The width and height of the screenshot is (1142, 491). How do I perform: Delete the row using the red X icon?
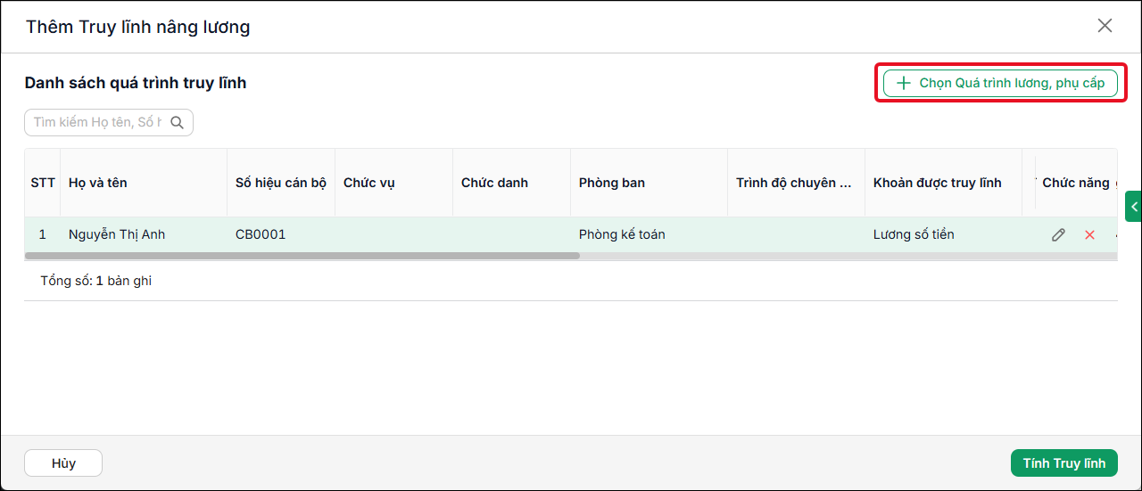pyautogui.click(x=1089, y=235)
